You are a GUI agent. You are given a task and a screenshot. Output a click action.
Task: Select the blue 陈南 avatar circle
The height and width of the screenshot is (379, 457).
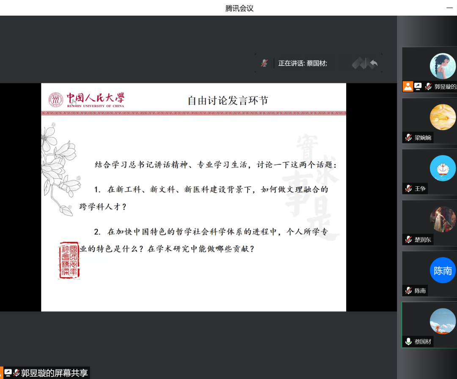(443, 270)
